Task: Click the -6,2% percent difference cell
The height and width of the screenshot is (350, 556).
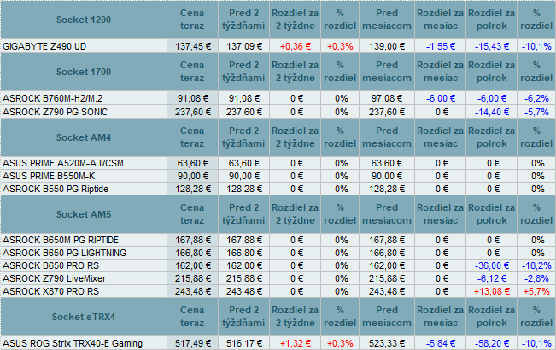Action: click(536, 98)
